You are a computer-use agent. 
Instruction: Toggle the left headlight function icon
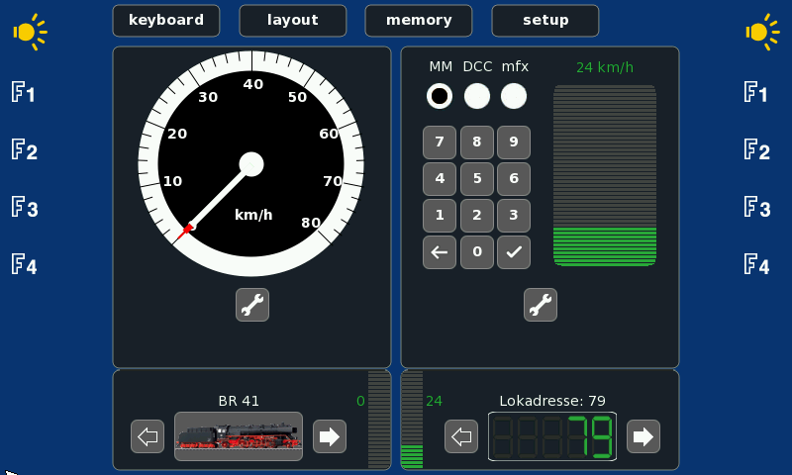point(29,32)
